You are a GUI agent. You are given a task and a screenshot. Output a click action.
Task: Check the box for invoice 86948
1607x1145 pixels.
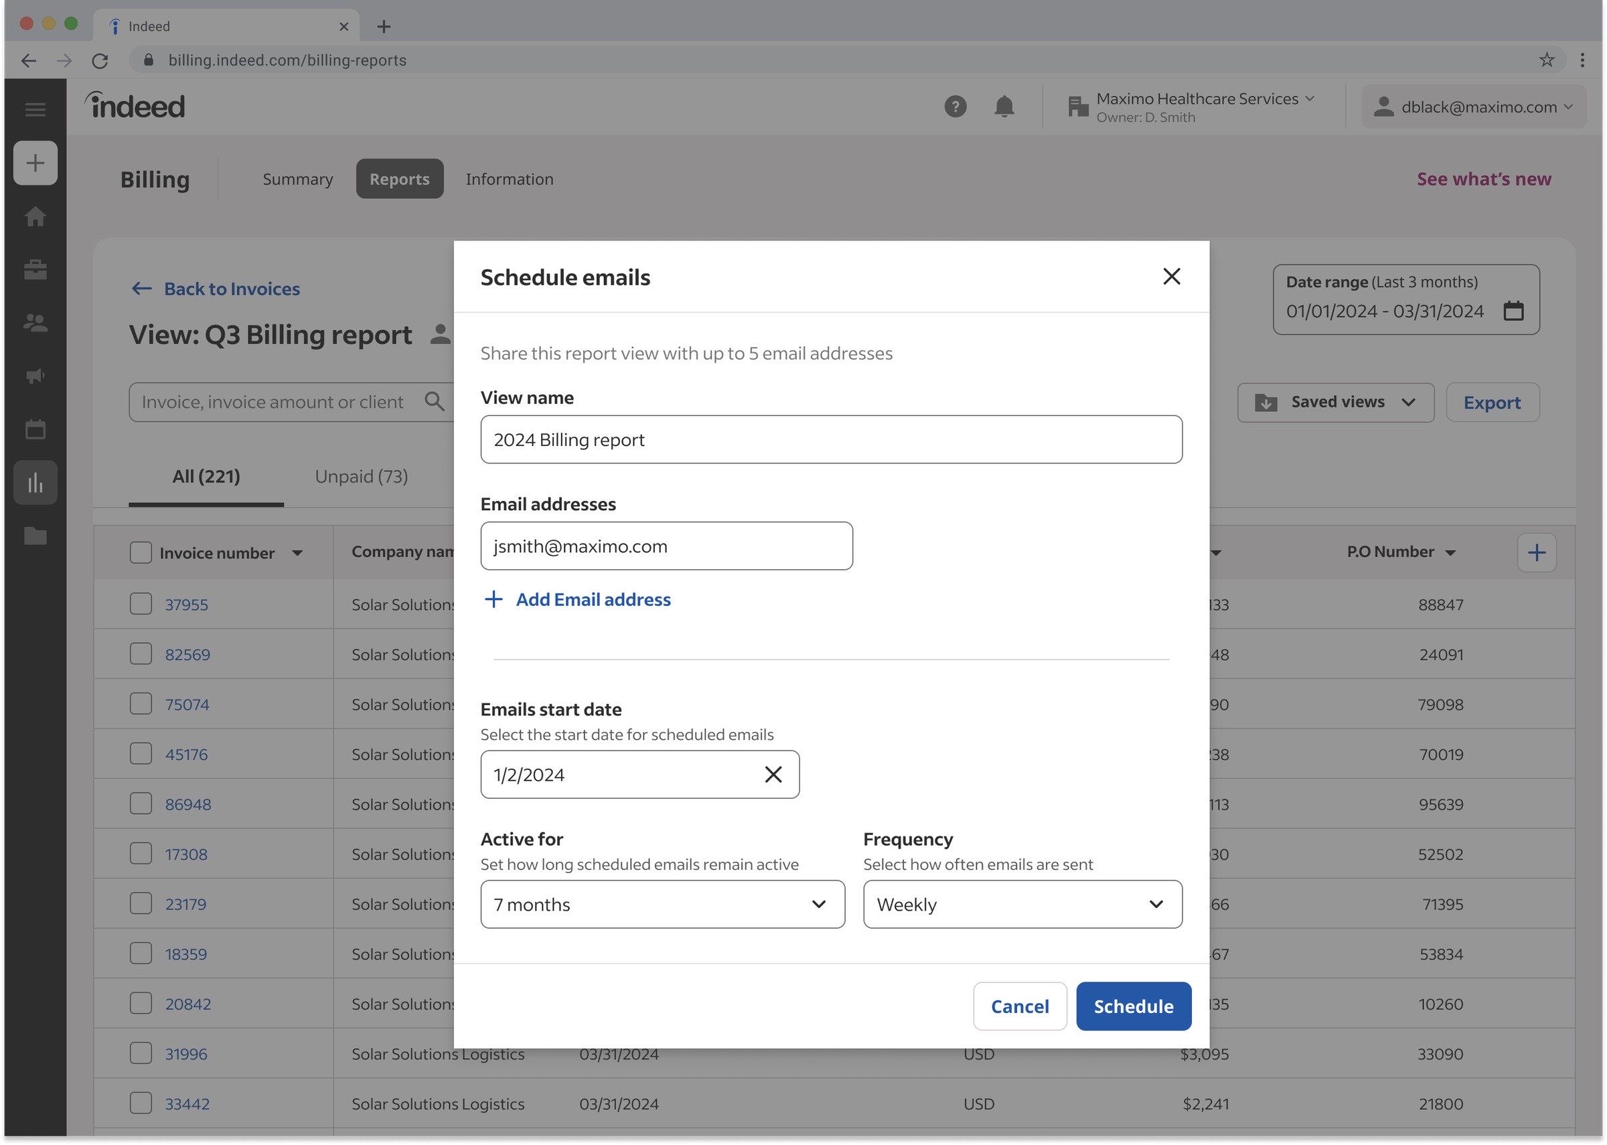coord(141,804)
